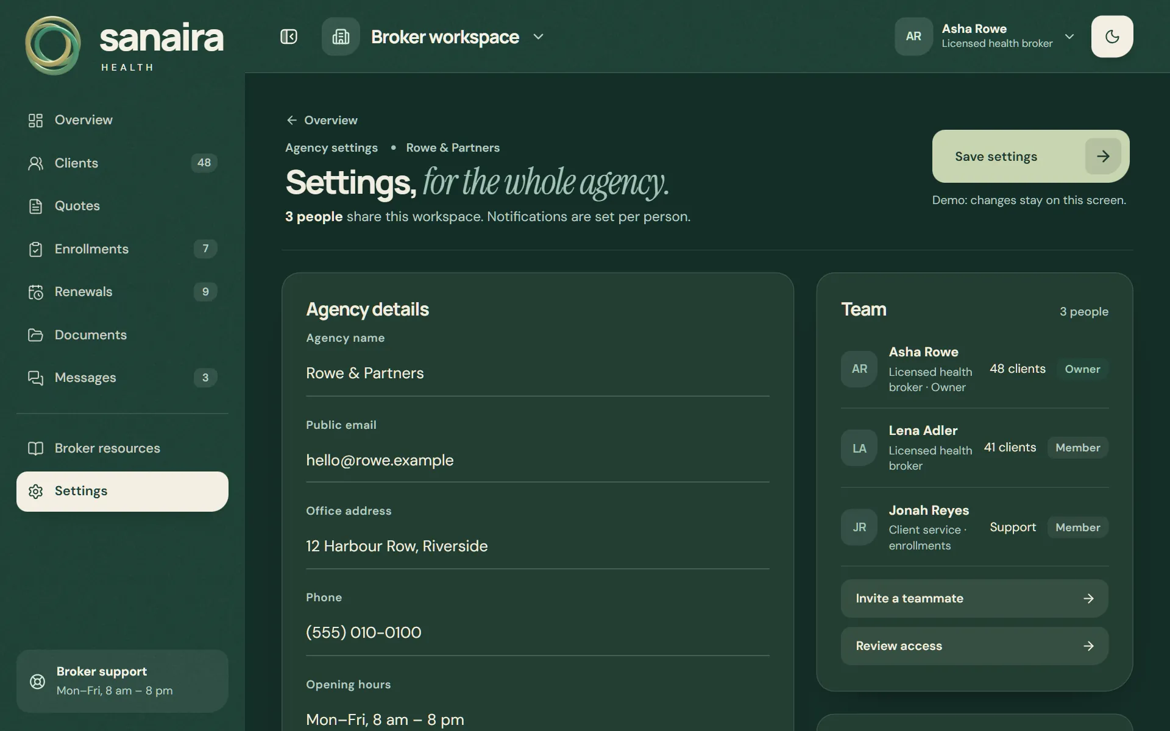Click the Broker support lifebuoy icon
This screenshot has height=731, width=1170.
37,681
